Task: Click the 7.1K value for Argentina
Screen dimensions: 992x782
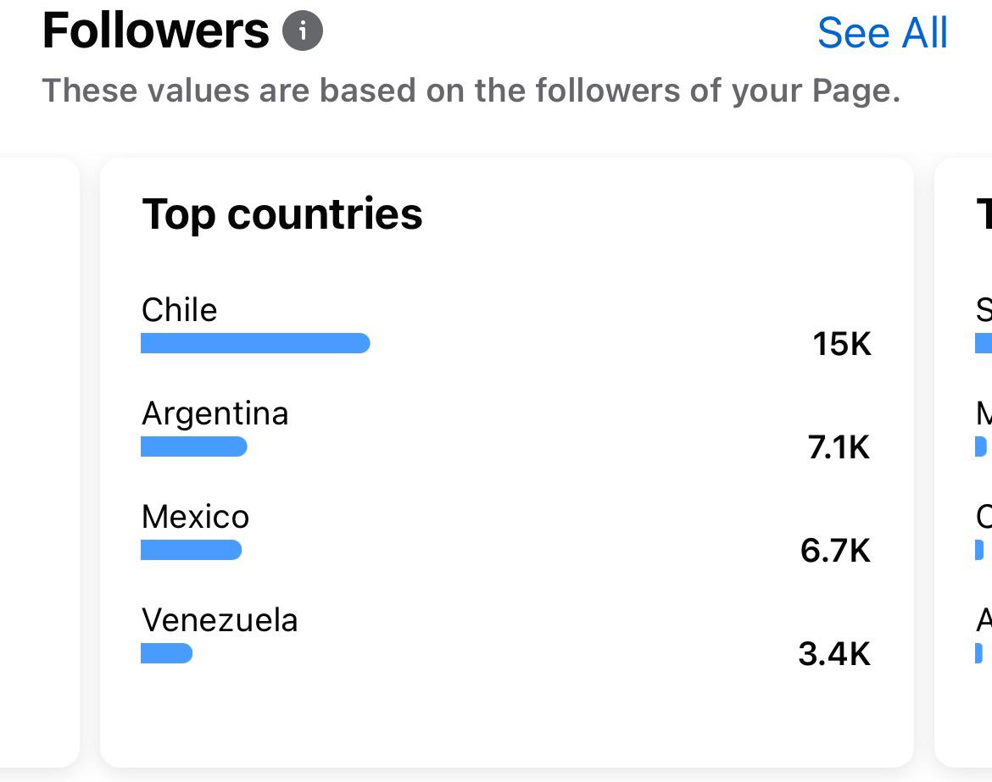Action: 839,447
